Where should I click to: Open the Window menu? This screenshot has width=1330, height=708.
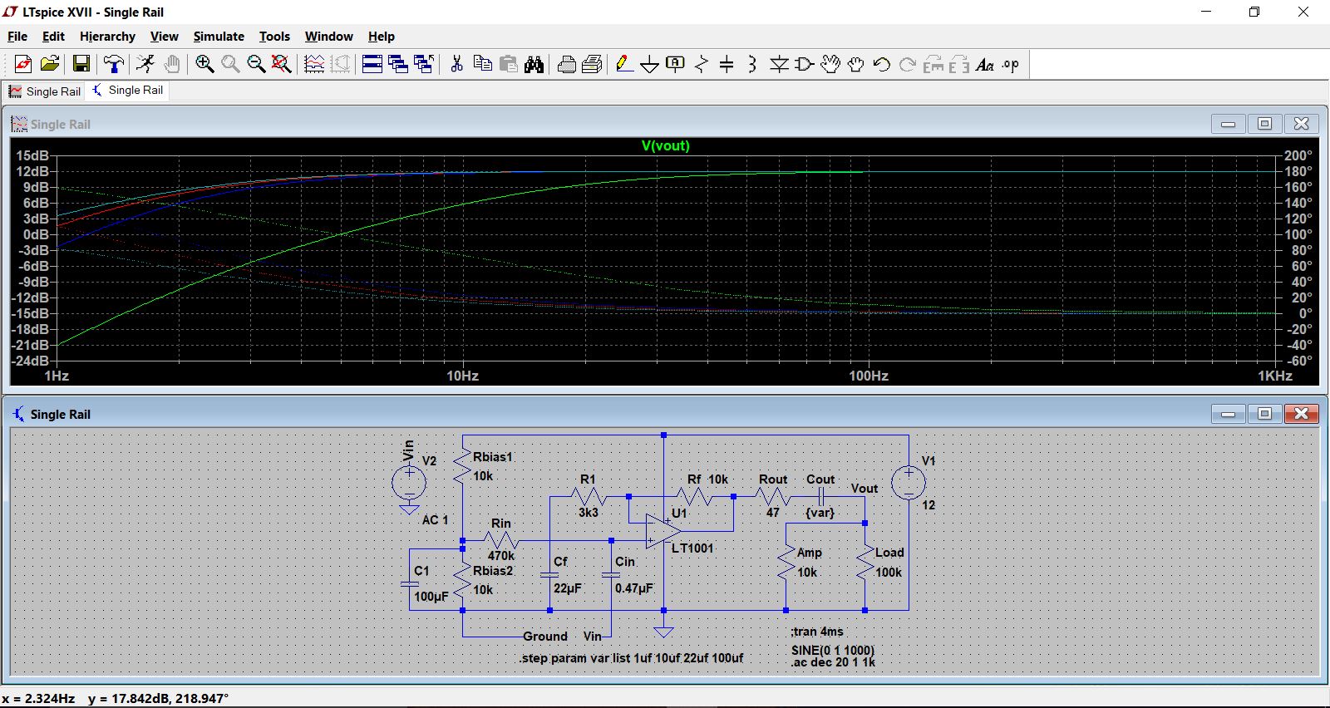pos(328,37)
